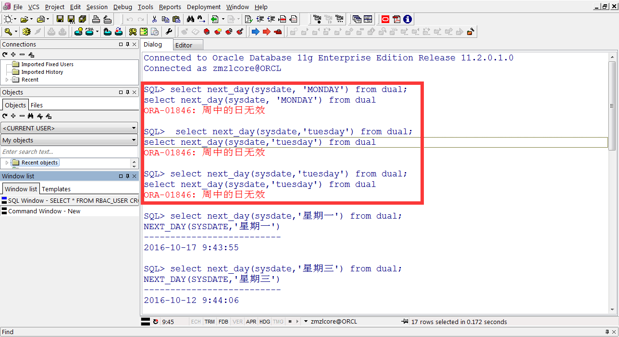Click the blue right arrow icon

pyautogui.click(x=256, y=32)
